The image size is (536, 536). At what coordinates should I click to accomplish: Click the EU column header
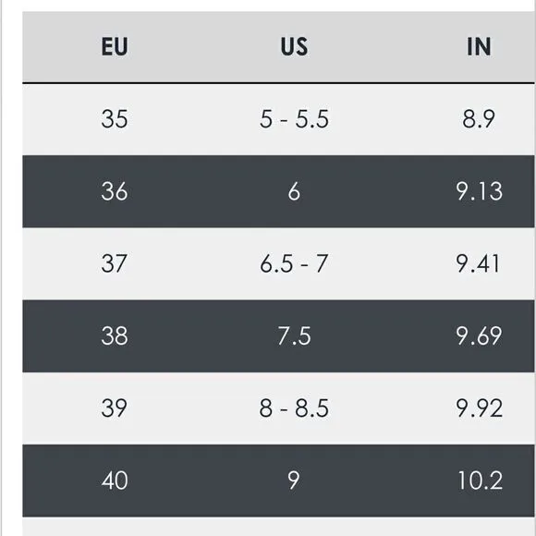115,46
